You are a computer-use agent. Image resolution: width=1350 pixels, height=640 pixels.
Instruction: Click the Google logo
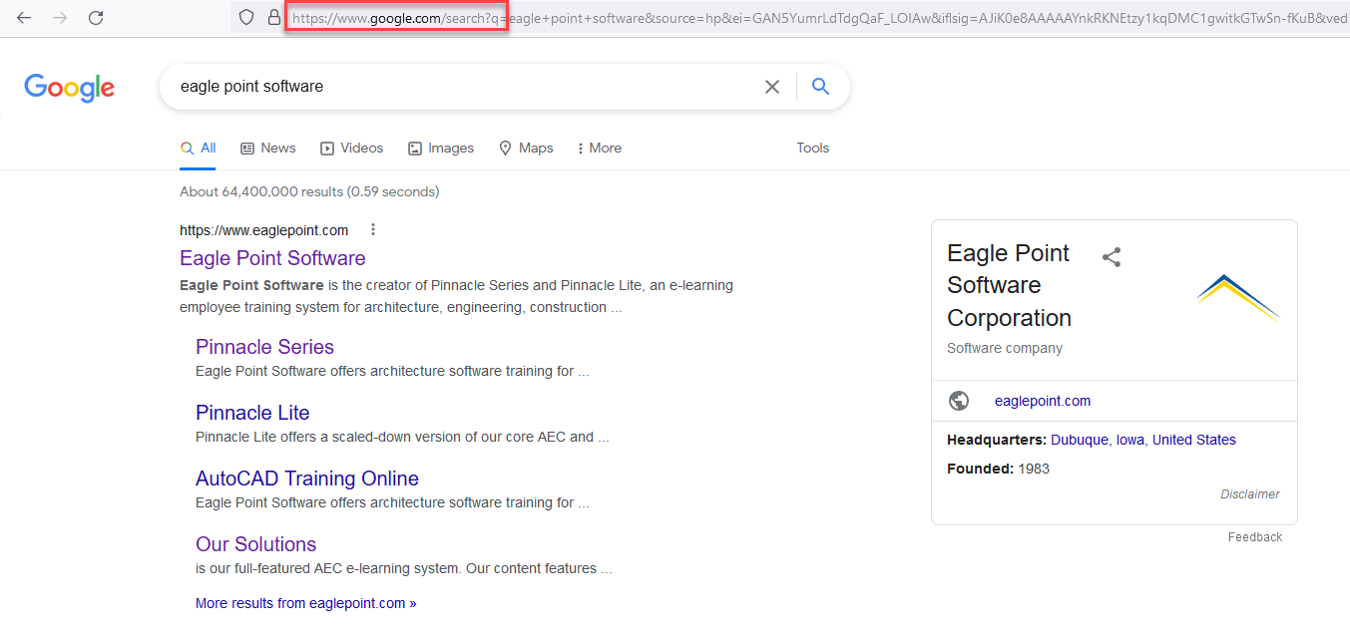pyautogui.click(x=70, y=88)
